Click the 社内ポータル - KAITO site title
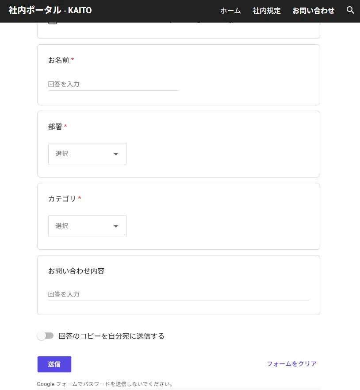This screenshot has width=360, height=390. [x=50, y=10]
